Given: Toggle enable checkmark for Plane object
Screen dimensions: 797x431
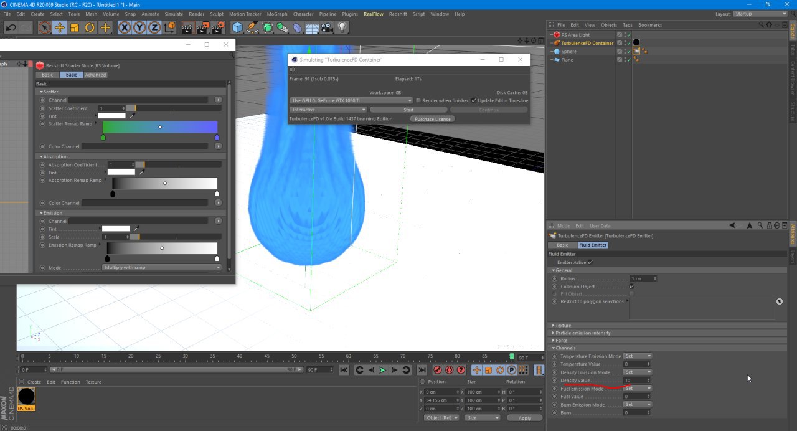Looking at the screenshot, I should click(x=629, y=60).
